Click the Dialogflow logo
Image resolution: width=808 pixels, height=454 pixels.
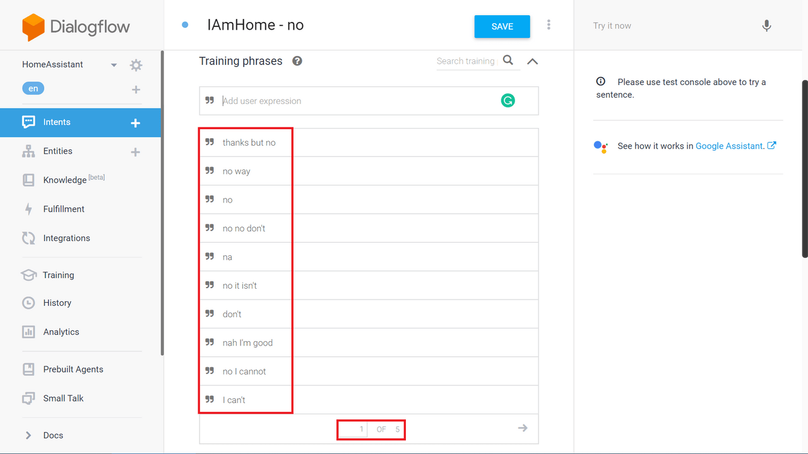tap(76, 27)
